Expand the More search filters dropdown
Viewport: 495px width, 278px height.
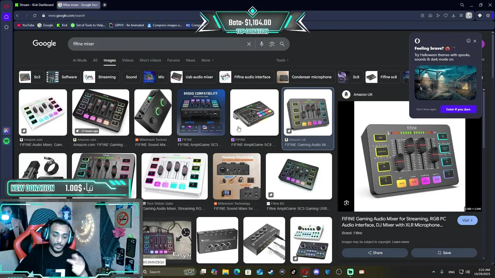tap(207, 60)
